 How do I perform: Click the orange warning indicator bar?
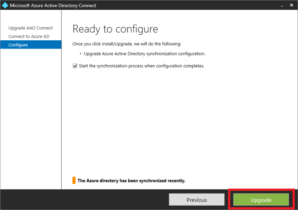[x=74, y=180]
